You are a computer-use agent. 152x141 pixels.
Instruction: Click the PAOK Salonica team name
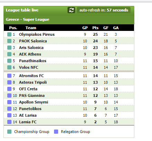pyautogui.click(x=33, y=41)
